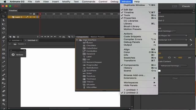This screenshot has height=110, width=196.
Task: Click the Delete layer trash icon
Action: point(18,37)
